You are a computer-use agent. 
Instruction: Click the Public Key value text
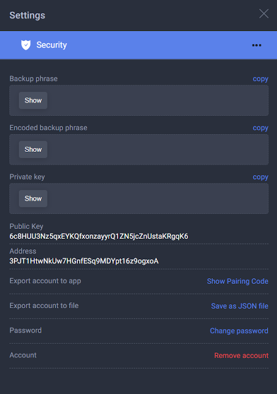pyautogui.click(x=99, y=237)
